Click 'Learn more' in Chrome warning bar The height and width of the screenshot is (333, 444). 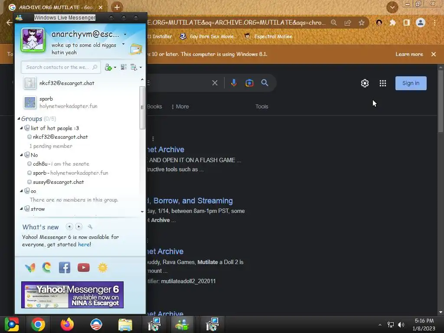409,54
